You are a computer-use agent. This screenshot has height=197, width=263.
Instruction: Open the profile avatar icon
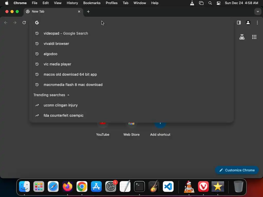248,23
